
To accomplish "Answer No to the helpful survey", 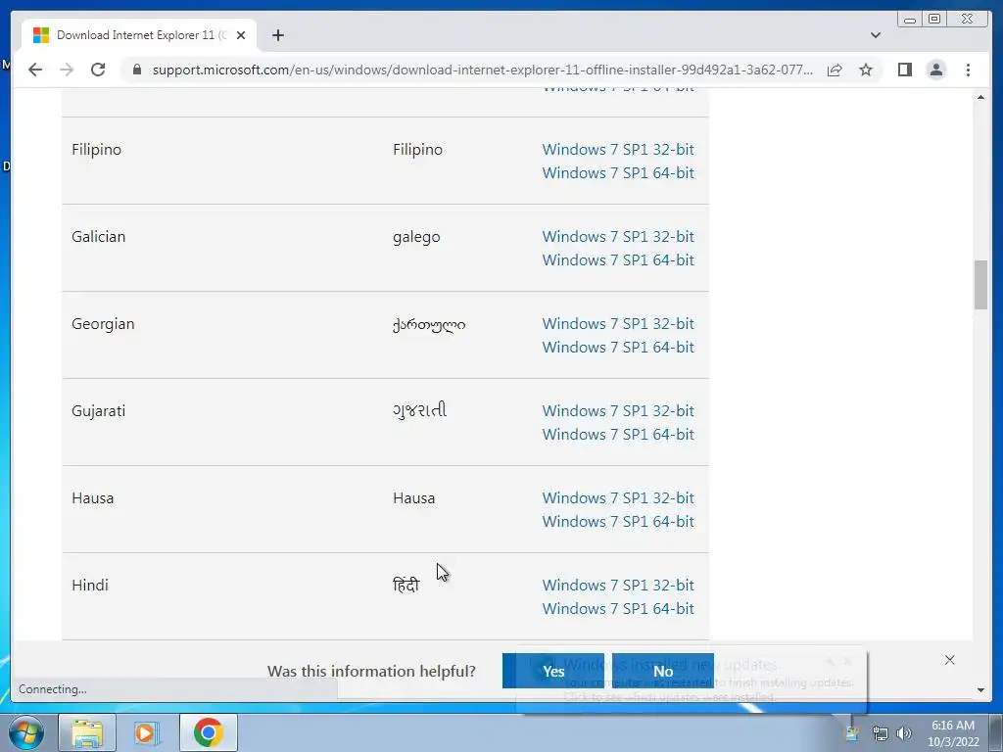I will (x=663, y=671).
